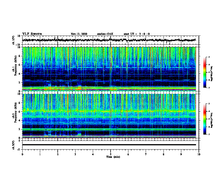Click the thick ch.3 flat signal line
This screenshot has height=173, width=224.
tap(109, 145)
